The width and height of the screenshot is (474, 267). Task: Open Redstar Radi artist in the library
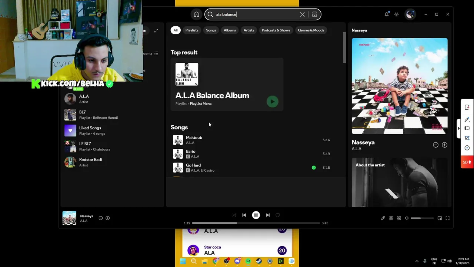click(112, 162)
